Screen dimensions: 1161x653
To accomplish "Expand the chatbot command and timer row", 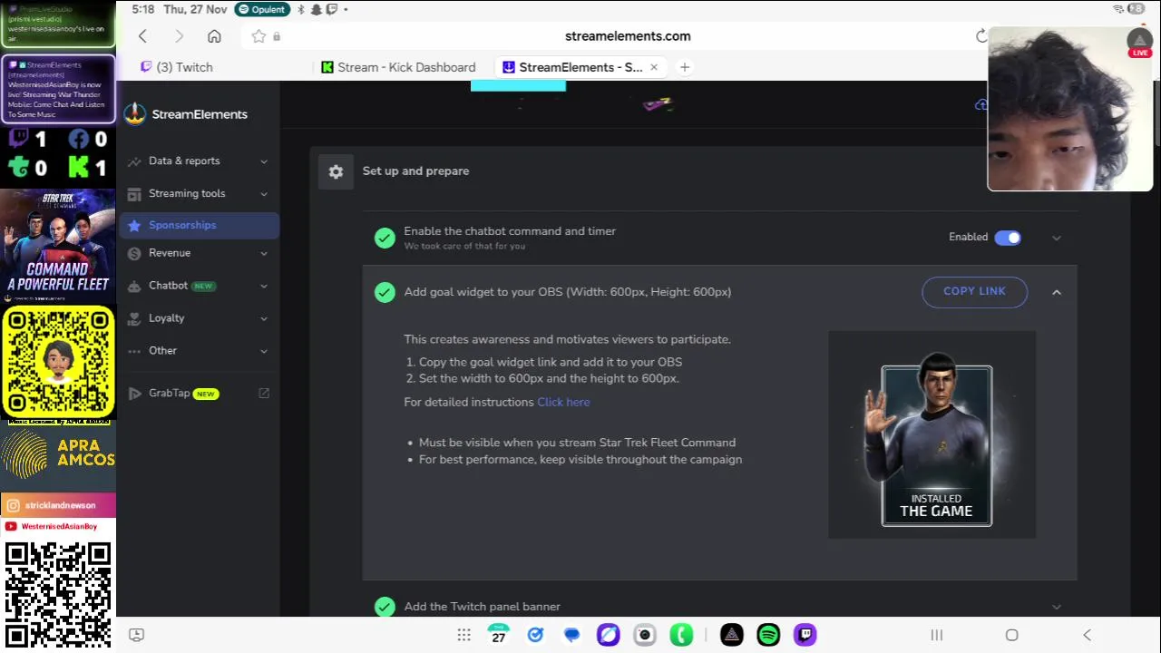I will point(1056,238).
